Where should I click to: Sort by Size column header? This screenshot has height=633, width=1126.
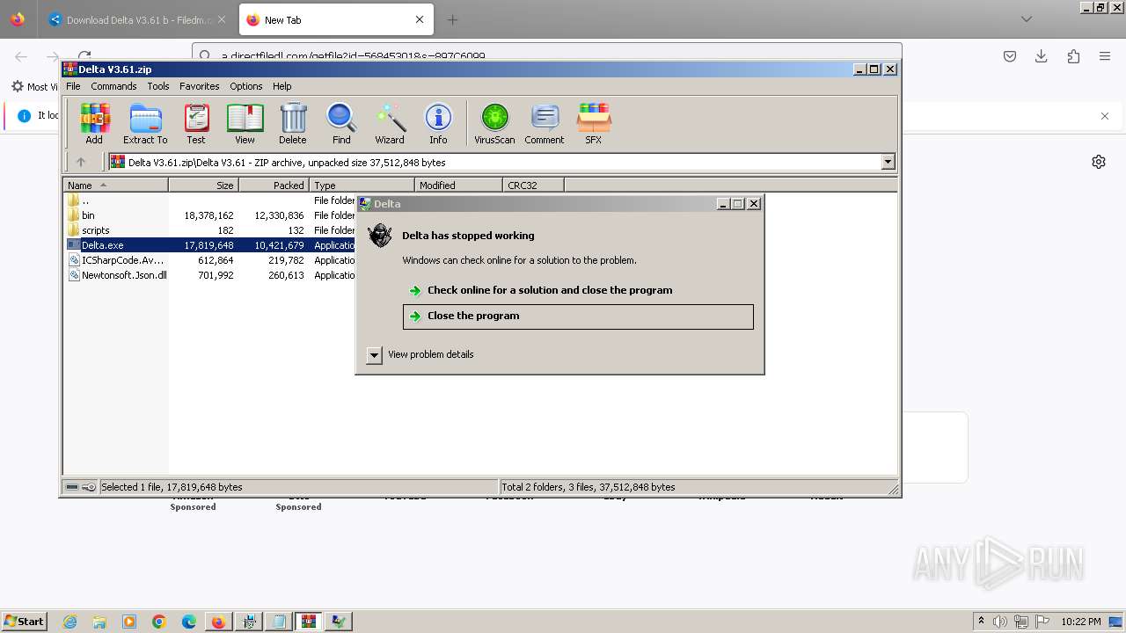click(x=203, y=185)
